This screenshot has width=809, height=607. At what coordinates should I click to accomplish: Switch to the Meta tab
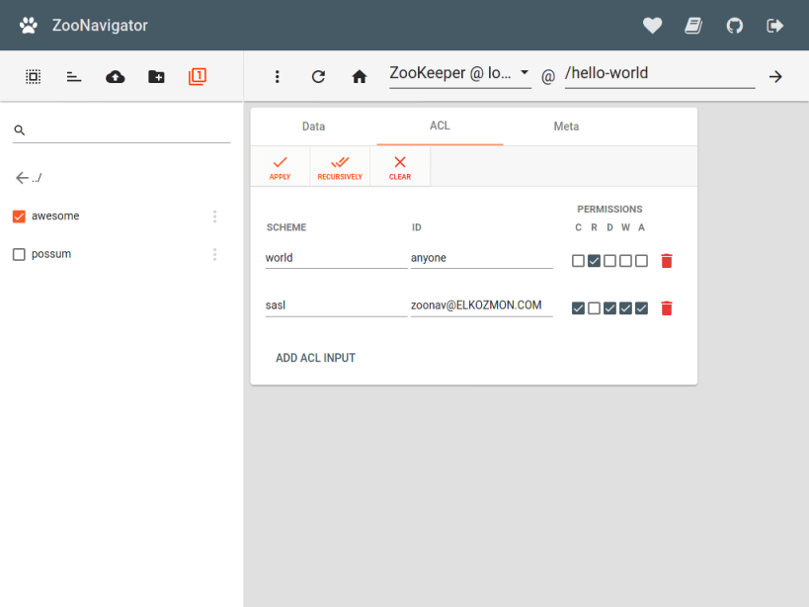(x=566, y=127)
